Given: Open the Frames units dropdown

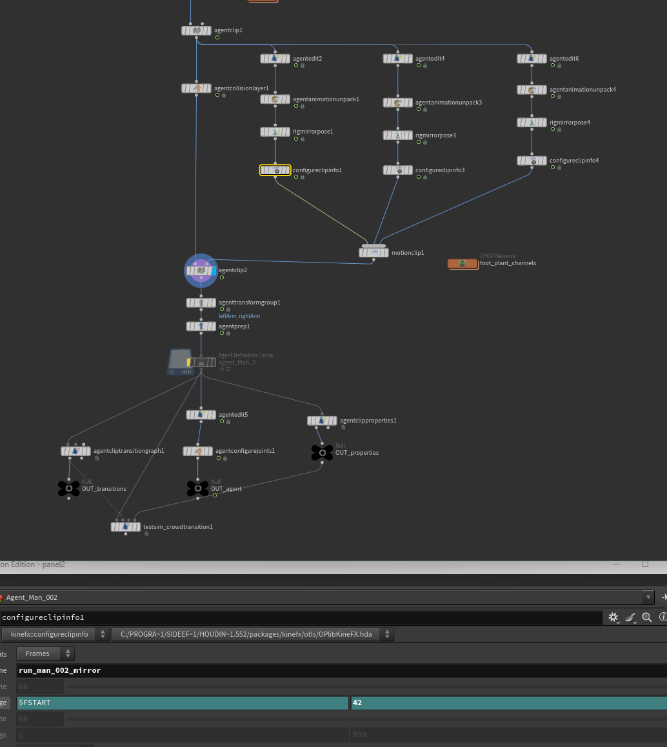Looking at the screenshot, I should [45, 653].
